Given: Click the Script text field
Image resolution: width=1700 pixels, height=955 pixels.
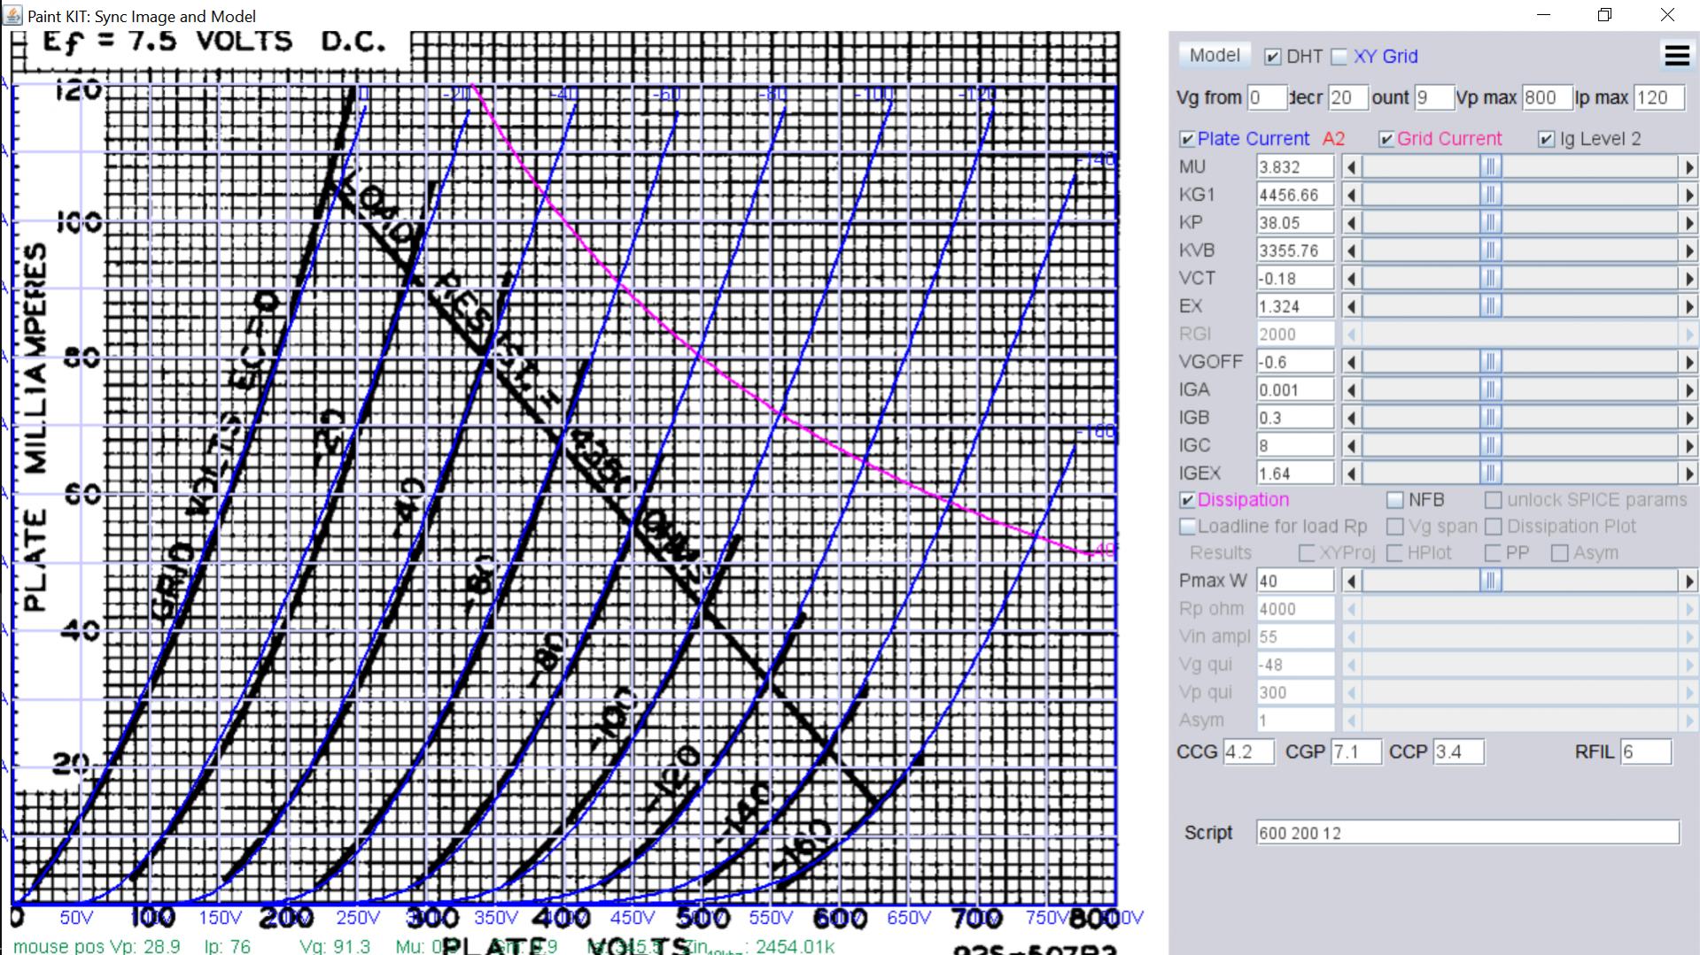Looking at the screenshot, I should point(1468,833).
